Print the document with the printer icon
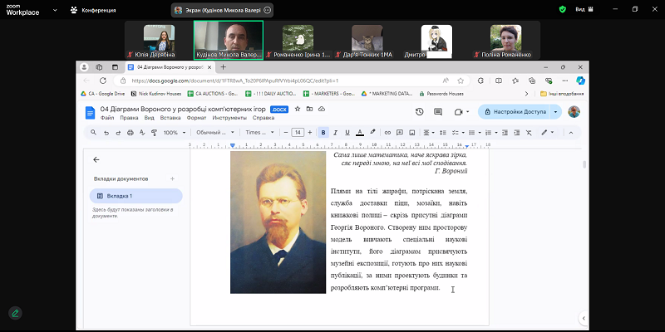This screenshot has height=332, width=665. [x=131, y=133]
